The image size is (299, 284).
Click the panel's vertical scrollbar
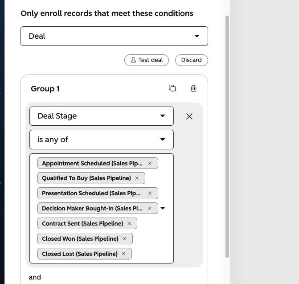pyautogui.click(x=227, y=136)
